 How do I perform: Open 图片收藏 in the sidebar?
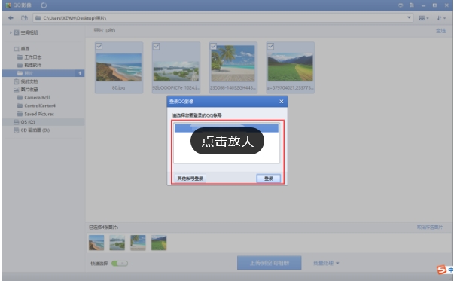(29, 90)
